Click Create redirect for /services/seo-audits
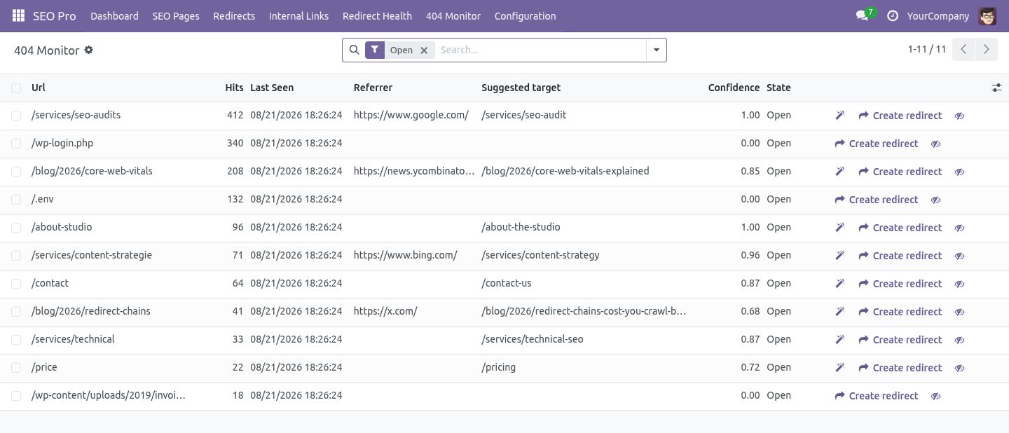 (x=900, y=116)
